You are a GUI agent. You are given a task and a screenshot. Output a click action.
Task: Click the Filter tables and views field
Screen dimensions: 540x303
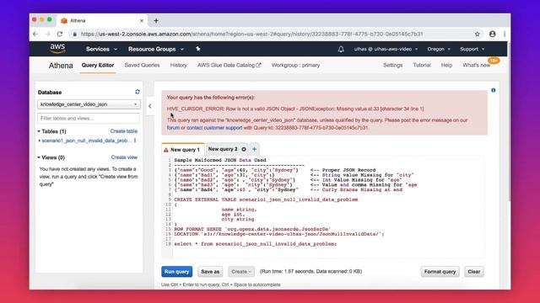pyautogui.click(x=89, y=118)
